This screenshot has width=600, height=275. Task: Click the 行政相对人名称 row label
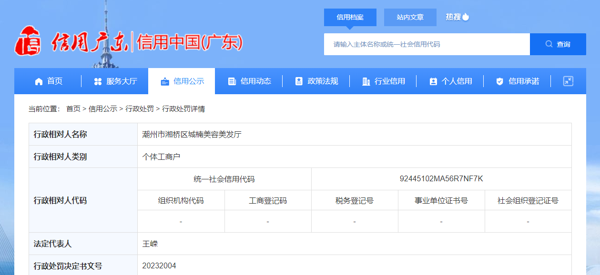pyautogui.click(x=61, y=135)
